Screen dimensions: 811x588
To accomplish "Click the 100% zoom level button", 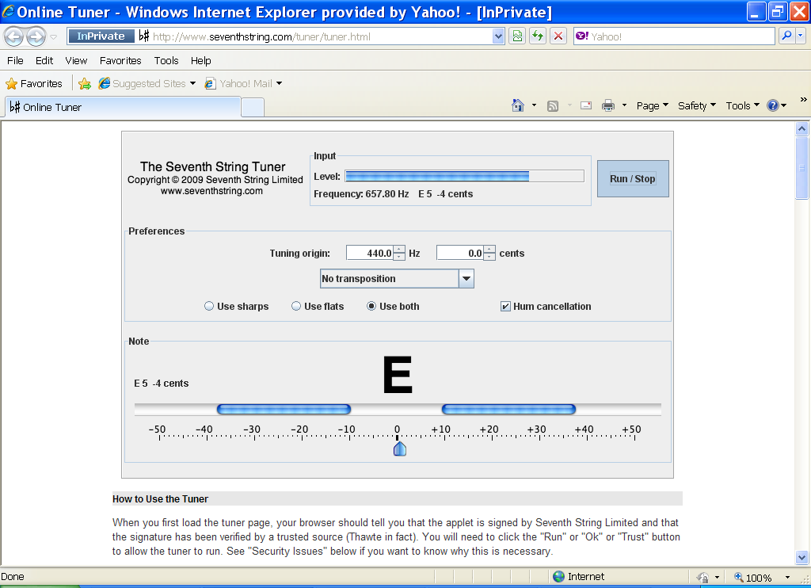I will [x=754, y=577].
